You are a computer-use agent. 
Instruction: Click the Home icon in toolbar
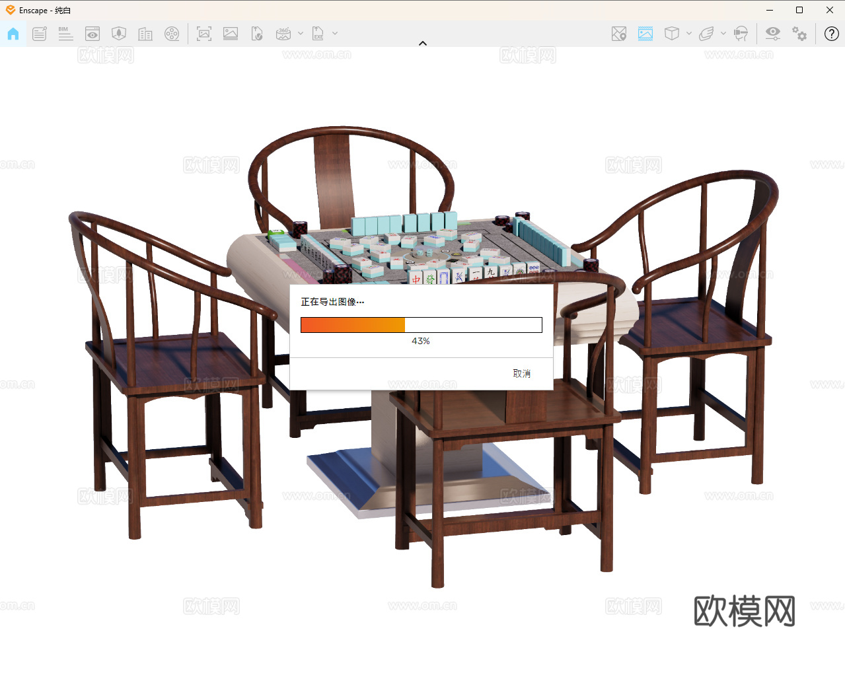point(13,34)
